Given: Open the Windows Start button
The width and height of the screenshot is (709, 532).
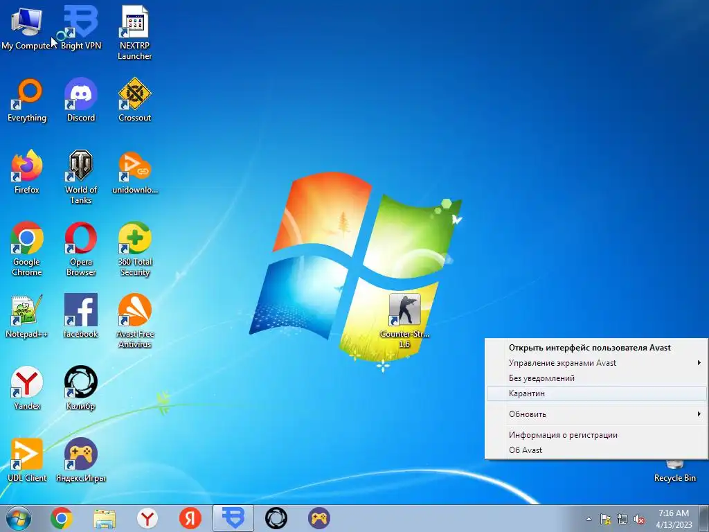Looking at the screenshot, I should [x=19, y=518].
